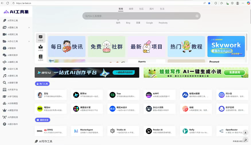Open the browser profile avatar
The width and height of the screenshot is (251, 145).
click(238, 3)
